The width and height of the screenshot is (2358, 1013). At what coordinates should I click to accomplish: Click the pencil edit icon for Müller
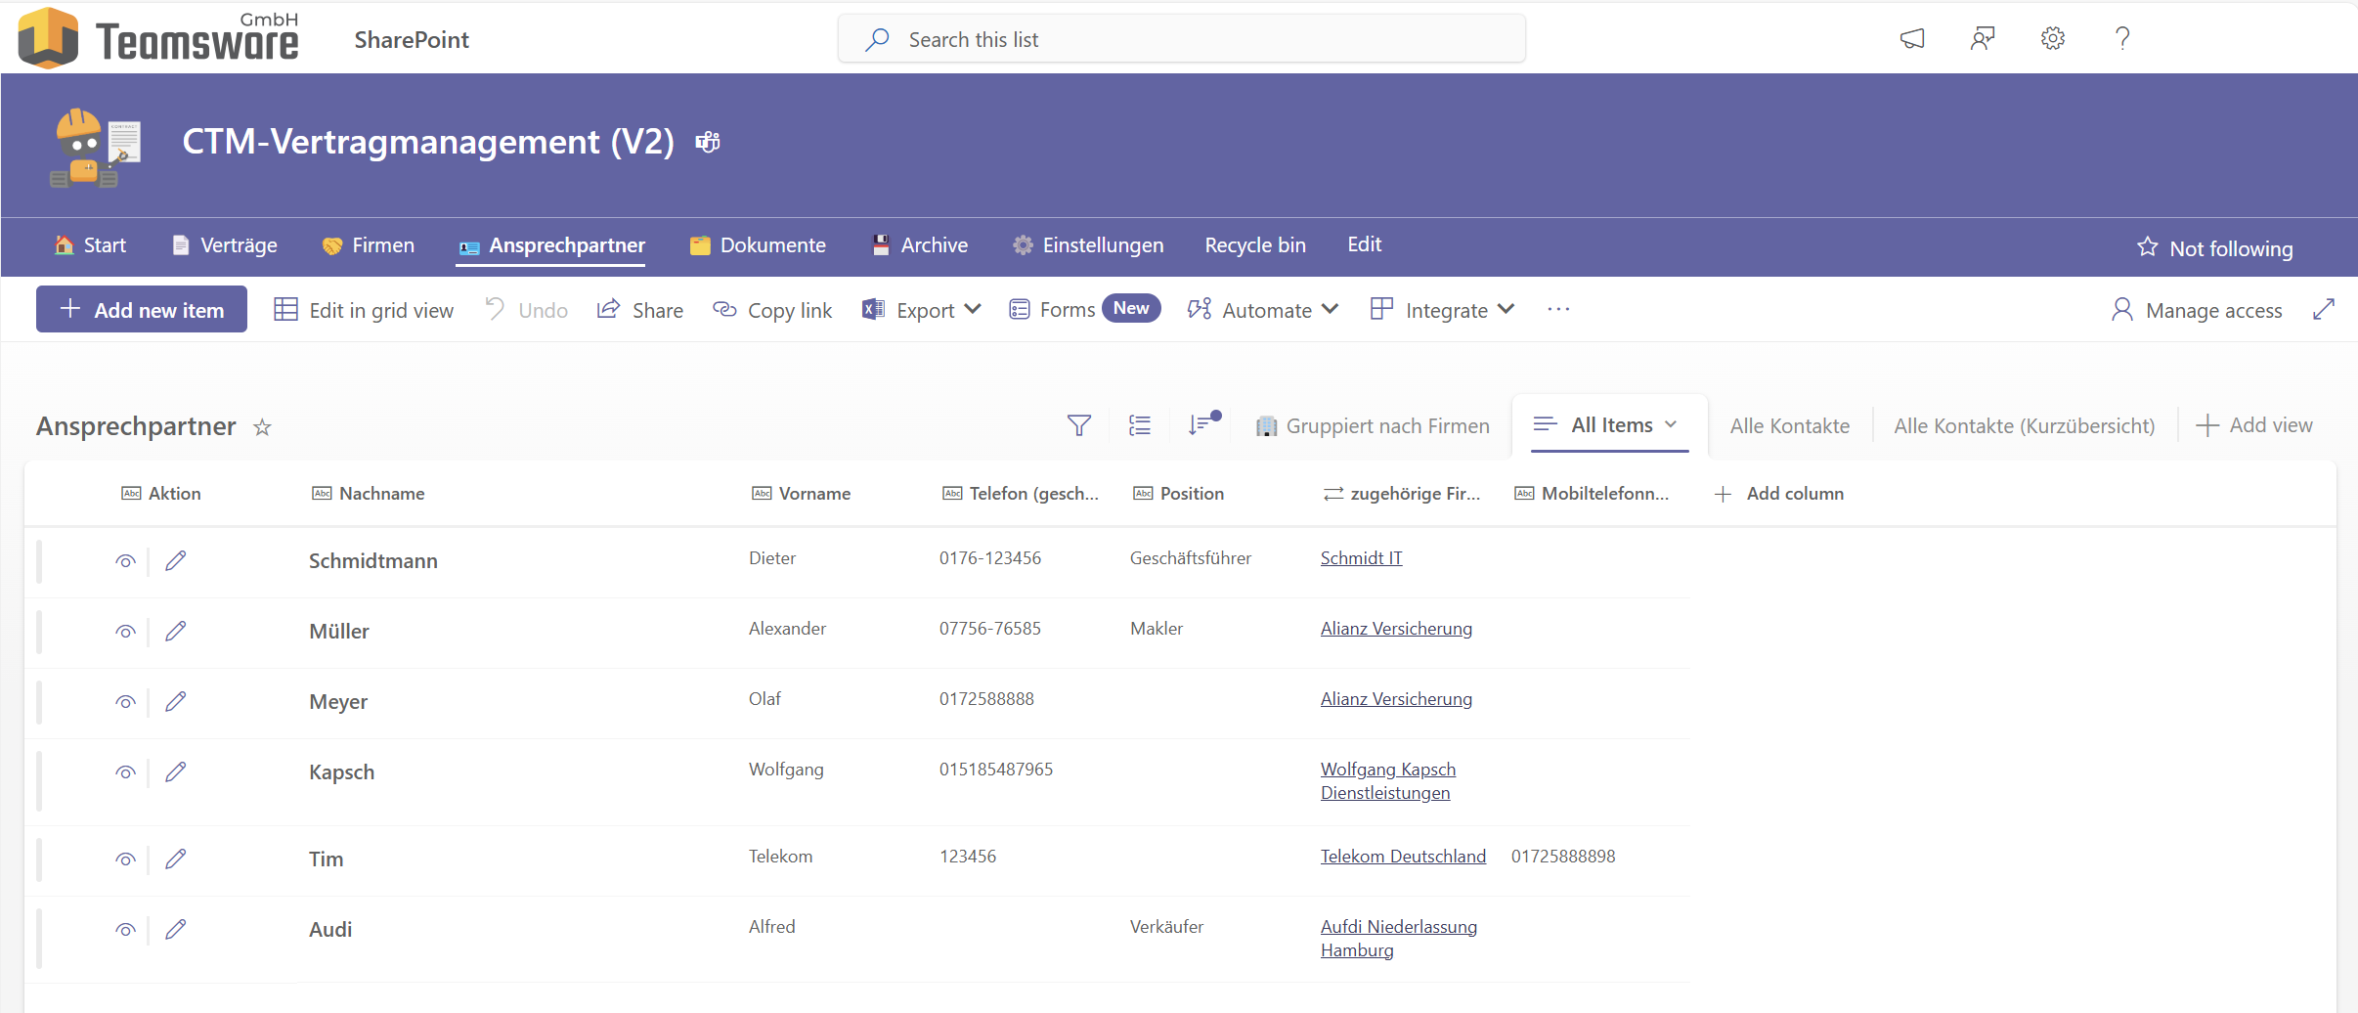[x=176, y=632]
